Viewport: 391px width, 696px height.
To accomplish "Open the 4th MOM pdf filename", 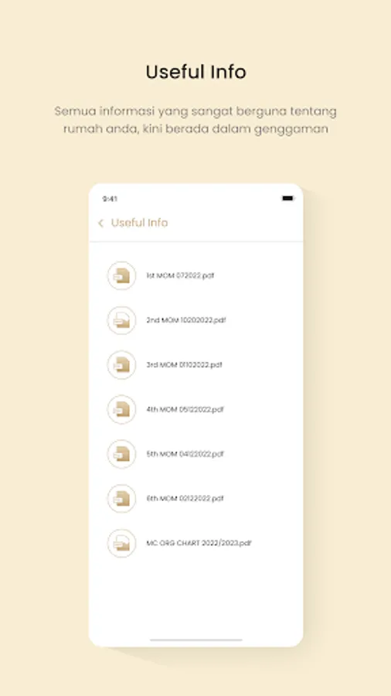I will 185,409.
